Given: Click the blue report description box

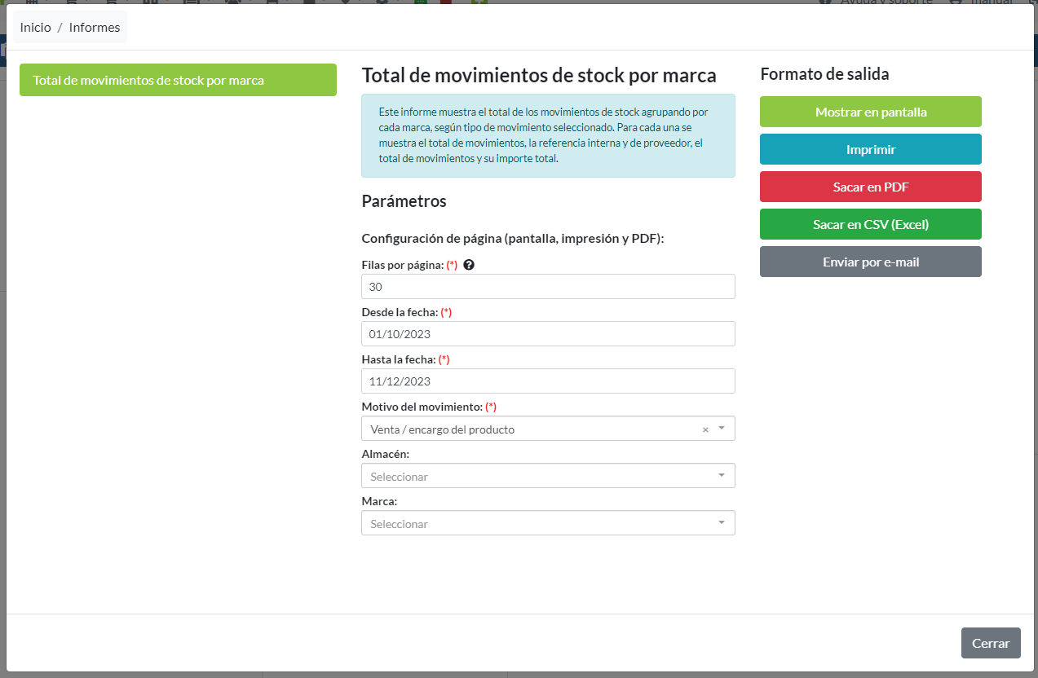Looking at the screenshot, I should click(x=548, y=136).
